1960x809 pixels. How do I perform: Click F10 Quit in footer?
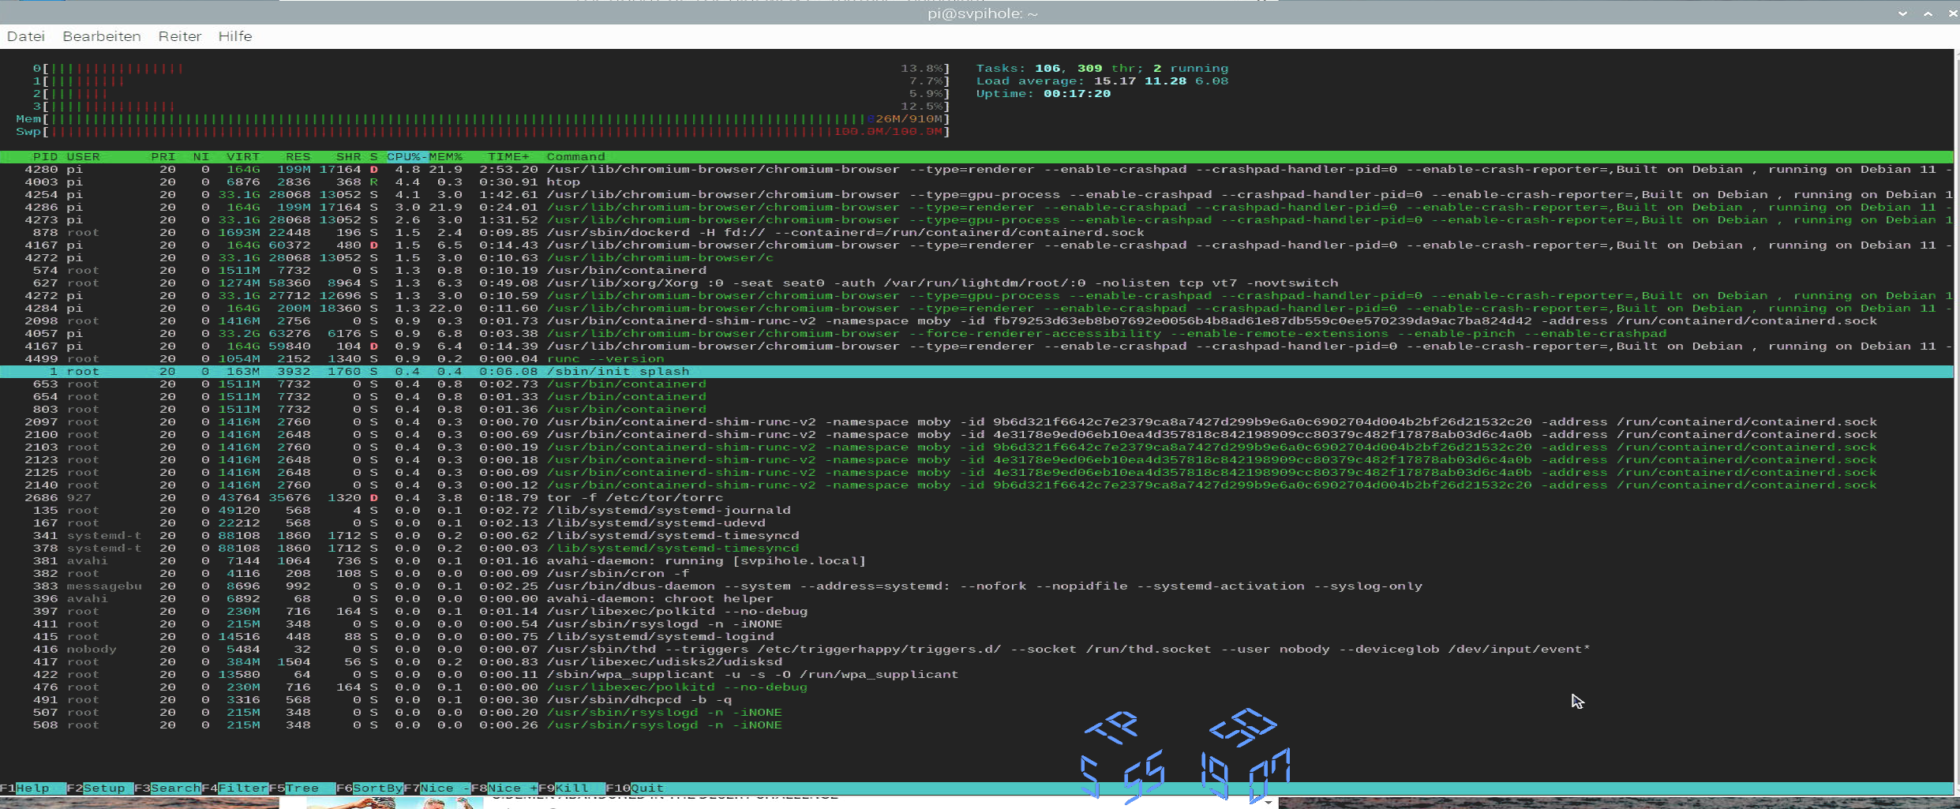(635, 788)
